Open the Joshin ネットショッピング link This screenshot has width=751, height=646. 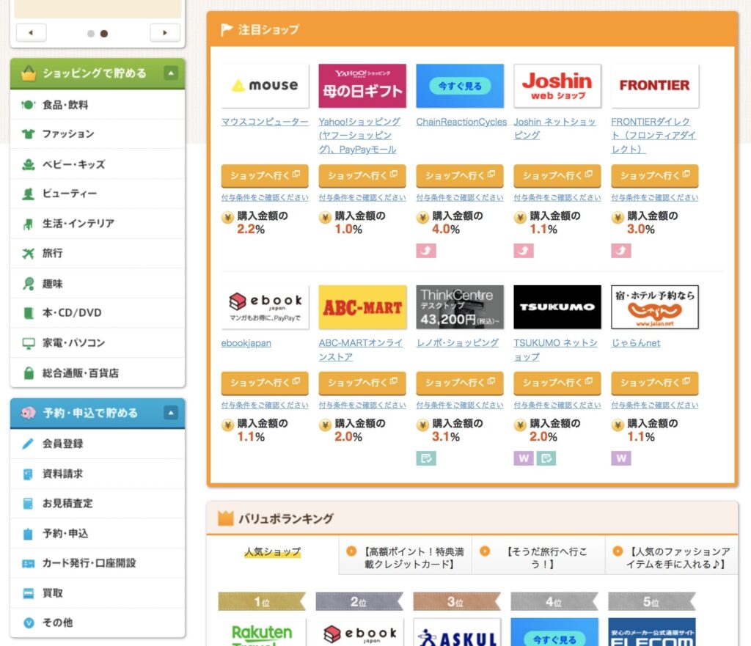(554, 129)
